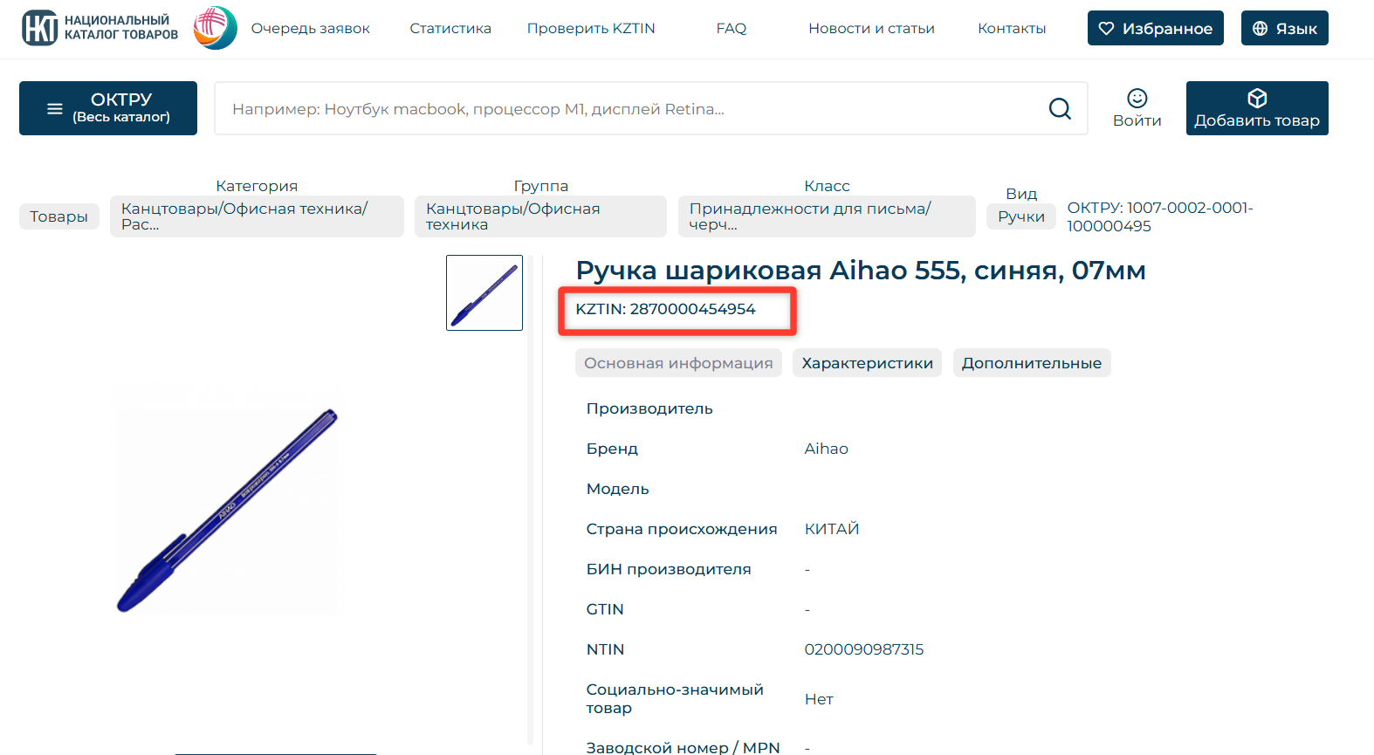Open the Ручки type breadcrumb
1374x755 pixels.
click(x=1021, y=216)
